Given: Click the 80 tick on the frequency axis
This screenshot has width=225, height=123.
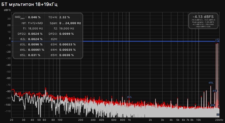Looking at the screenshot, I should click(x=53, y=120).
